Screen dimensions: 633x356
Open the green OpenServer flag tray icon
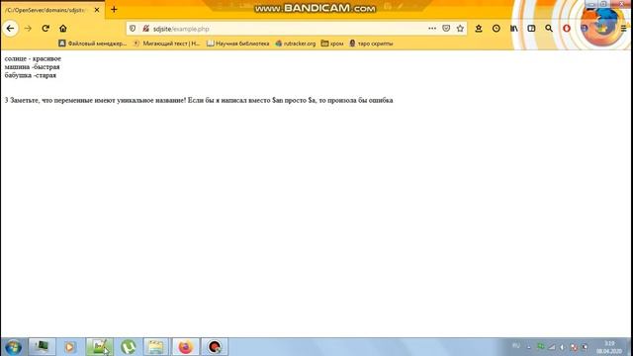tap(540, 346)
